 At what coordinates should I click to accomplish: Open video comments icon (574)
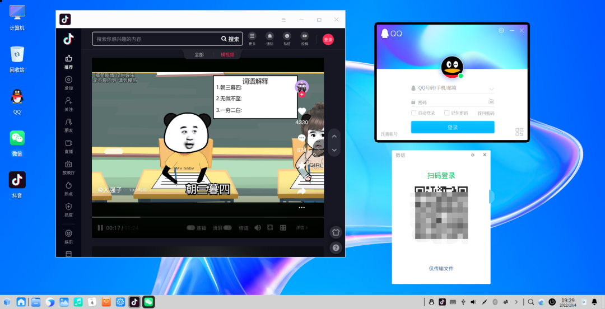302,138
